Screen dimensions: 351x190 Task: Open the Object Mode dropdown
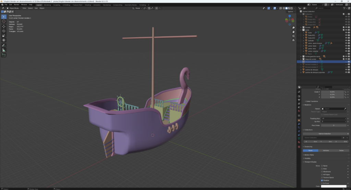[14, 8]
